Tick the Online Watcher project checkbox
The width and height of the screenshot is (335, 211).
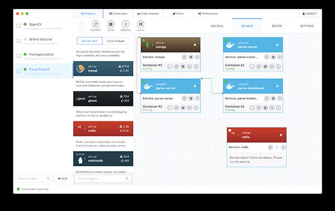pos(19,41)
